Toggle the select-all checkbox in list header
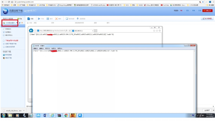Image resolution: width=215 pixels, height=121 pixels. click(28, 23)
